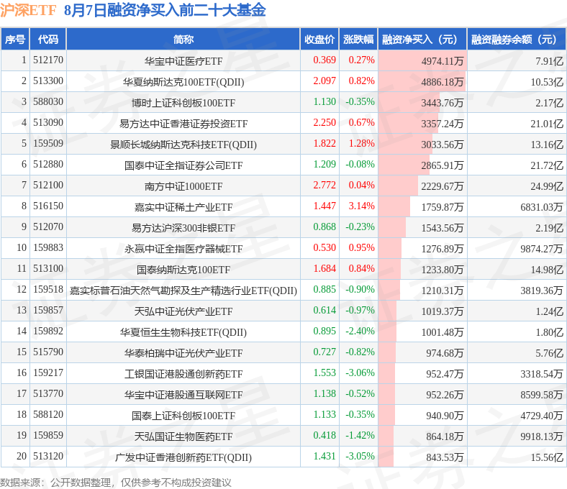Select fund code 159883
567x489 pixels.
(x=48, y=248)
